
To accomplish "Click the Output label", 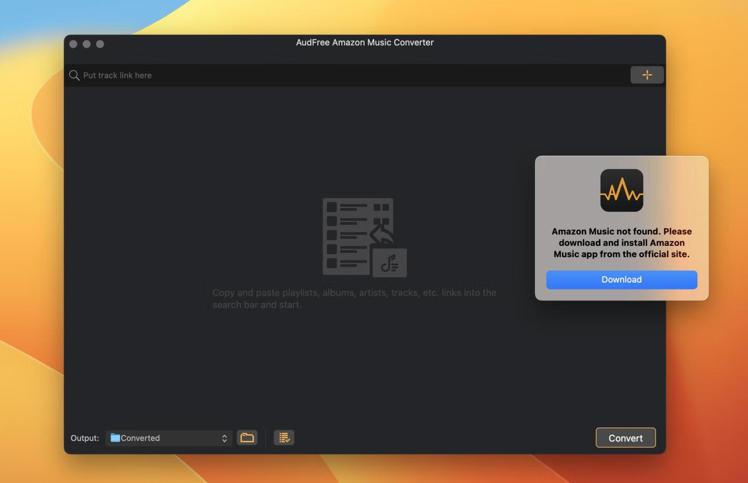I will click(84, 438).
